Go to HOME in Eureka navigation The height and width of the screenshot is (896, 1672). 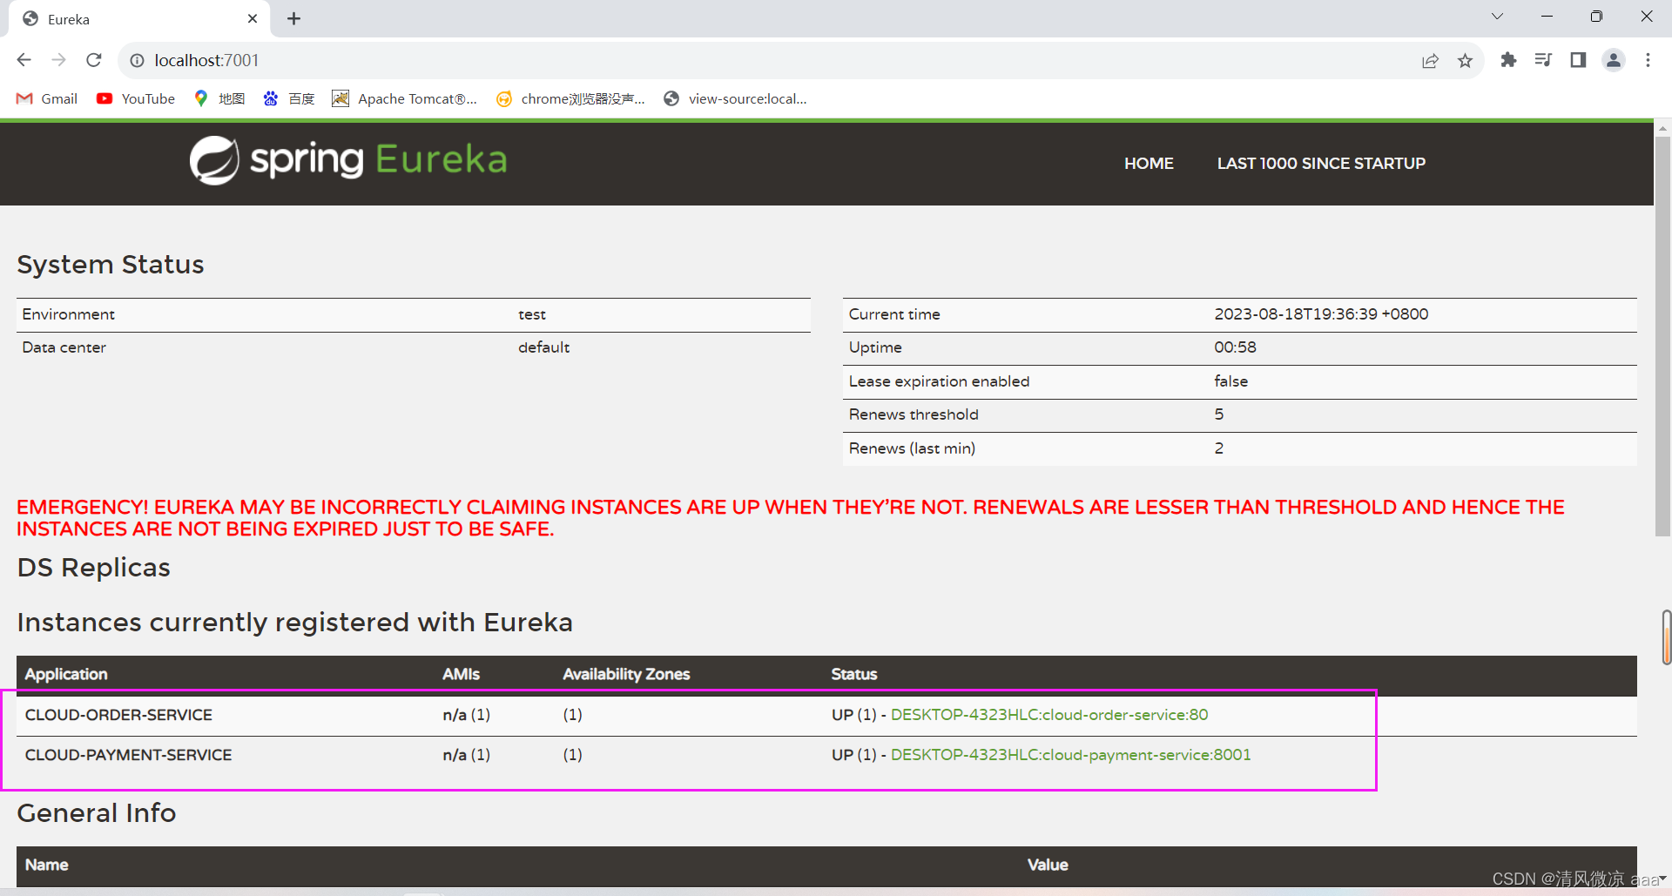point(1149,163)
